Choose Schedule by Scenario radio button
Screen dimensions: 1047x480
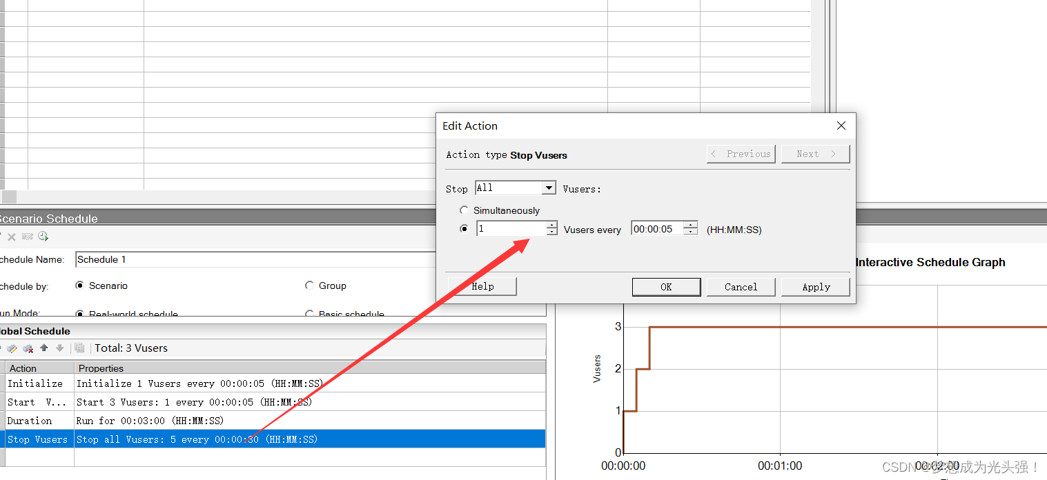79,286
